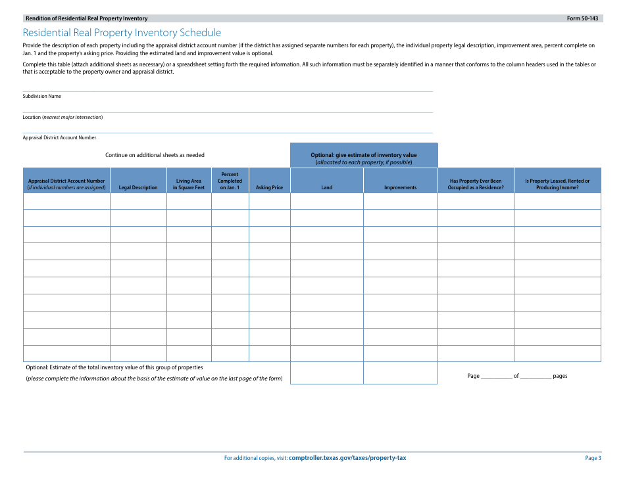The image size is (625, 483).
Task: Select first row Occupied as a Residence cell
Action: [x=476, y=201]
